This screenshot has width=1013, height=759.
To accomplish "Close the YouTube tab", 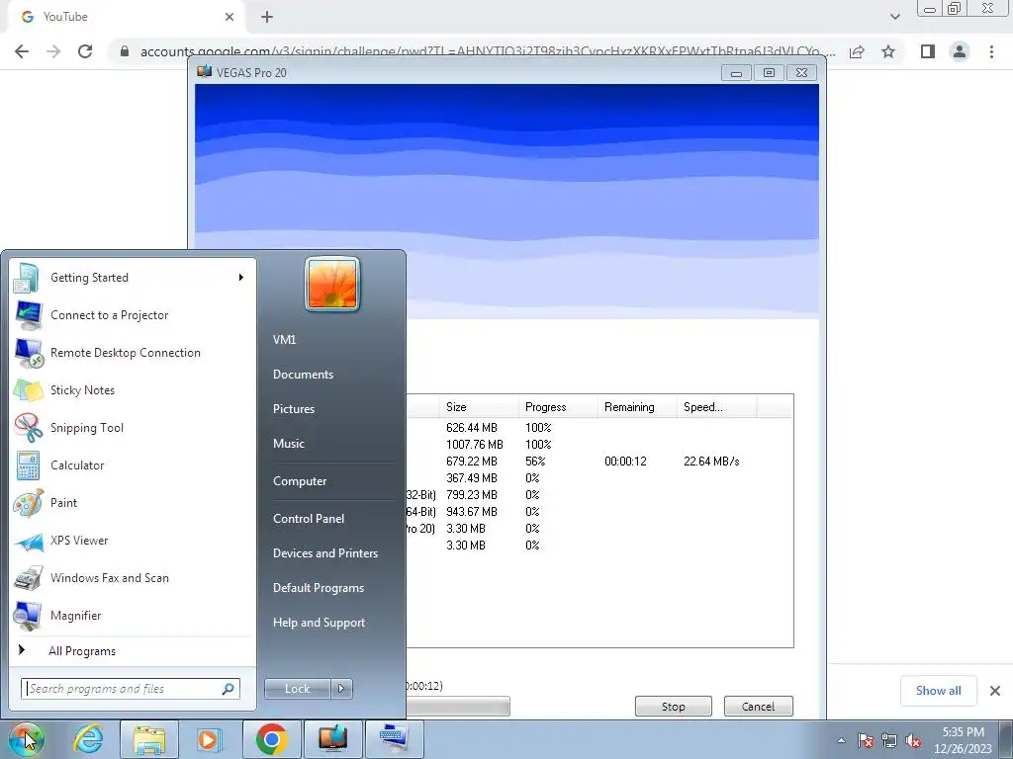I will pyautogui.click(x=230, y=17).
